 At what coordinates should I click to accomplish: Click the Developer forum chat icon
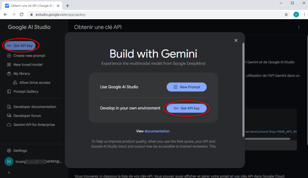coord(9,116)
